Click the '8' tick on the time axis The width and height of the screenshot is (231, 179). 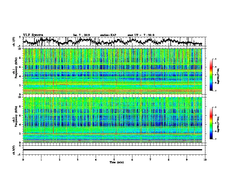pyautogui.click(x=169, y=160)
